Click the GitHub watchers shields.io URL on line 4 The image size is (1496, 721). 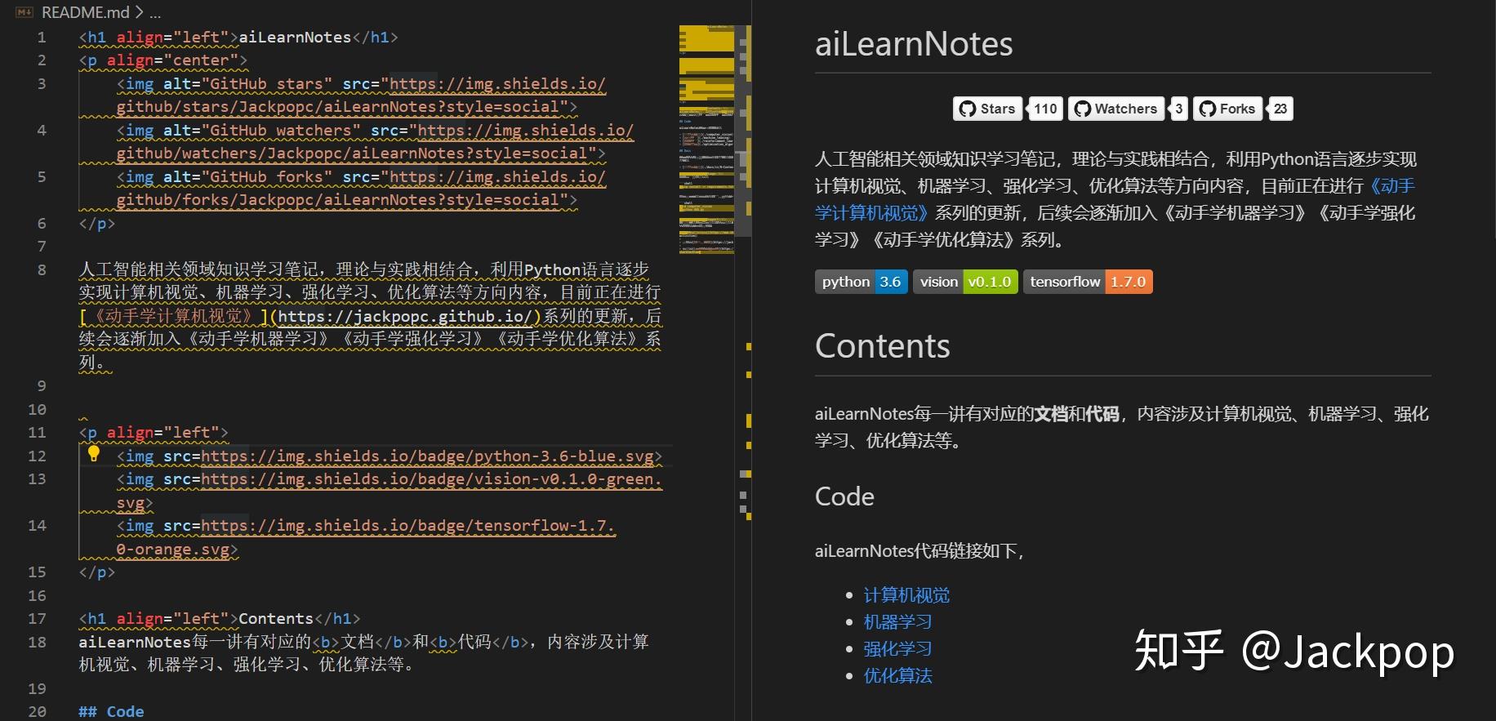[x=525, y=131]
